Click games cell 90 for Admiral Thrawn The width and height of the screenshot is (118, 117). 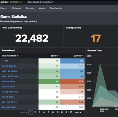72,76
